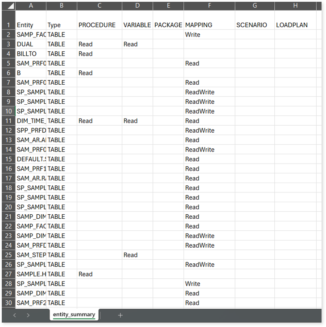Select the column A header
Screen dimensions: 326x327
click(31, 6)
